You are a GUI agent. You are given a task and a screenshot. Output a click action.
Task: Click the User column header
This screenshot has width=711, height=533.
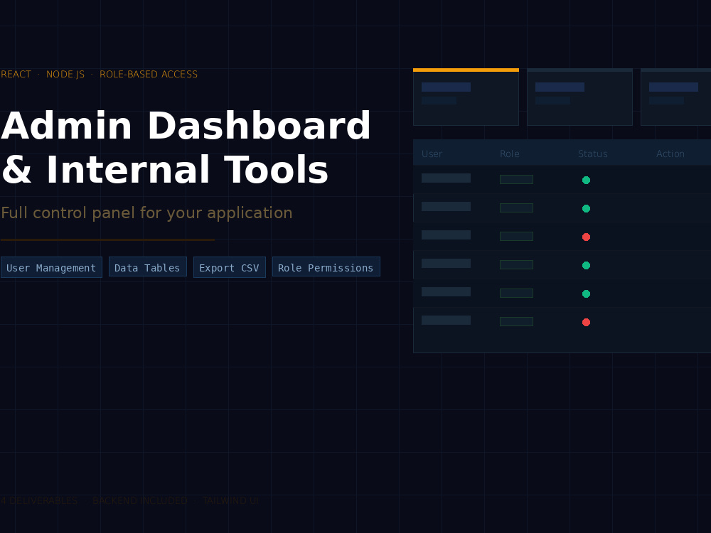[432, 154]
